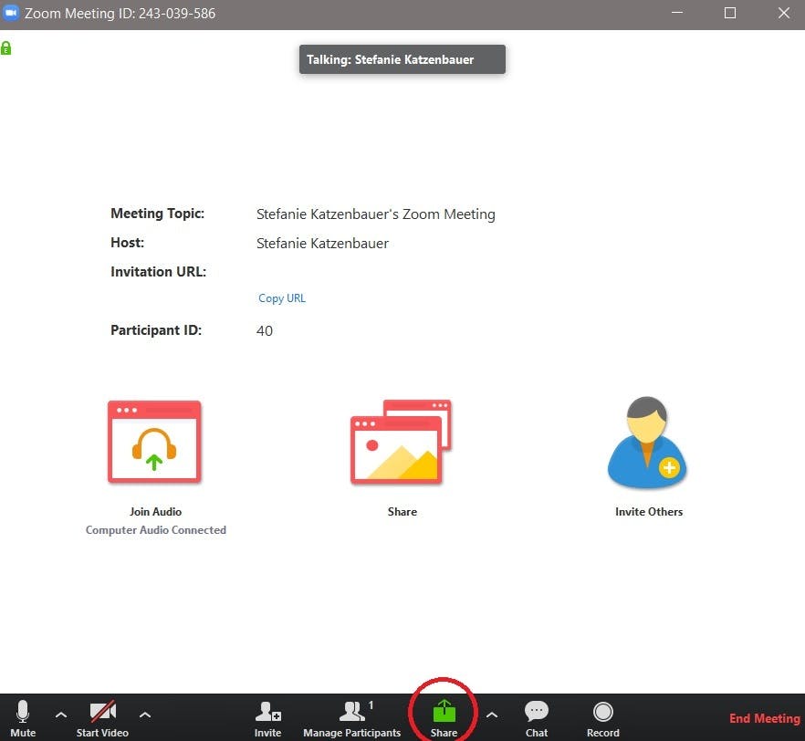Expand audio options arrow next to Mute
Screen dimensions: 805x741
pyautogui.click(x=61, y=715)
